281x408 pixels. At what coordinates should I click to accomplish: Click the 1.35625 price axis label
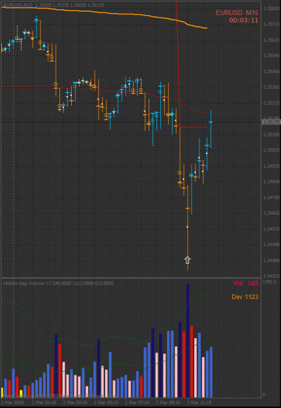click(271, 40)
